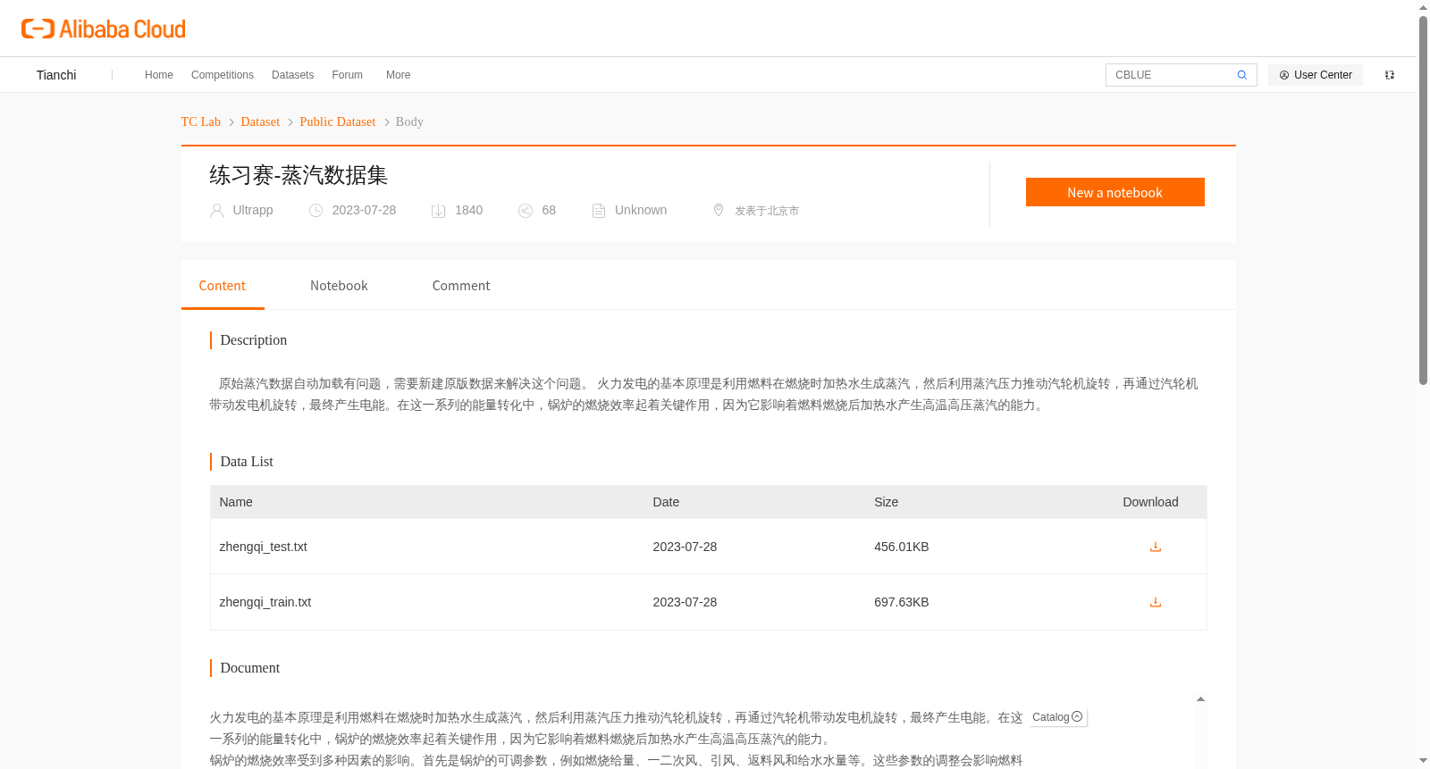Viewport: 1430px width, 769px height.
Task: Click the location pin icon
Action: pyautogui.click(x=719, y=210)
